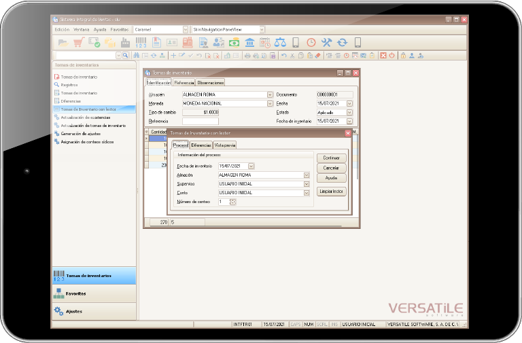Open the Fecha date dropdown
The image size is (522, 343).
349,104
